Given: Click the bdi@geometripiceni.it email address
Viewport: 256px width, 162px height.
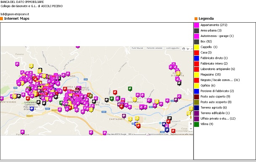Looking at the screenshot, I should tap(15, 14).
